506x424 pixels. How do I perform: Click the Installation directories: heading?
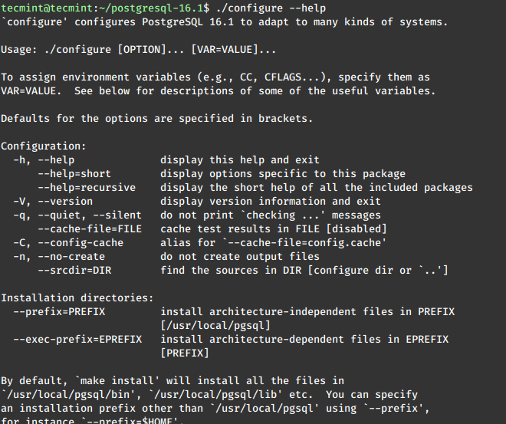(77, 297)
